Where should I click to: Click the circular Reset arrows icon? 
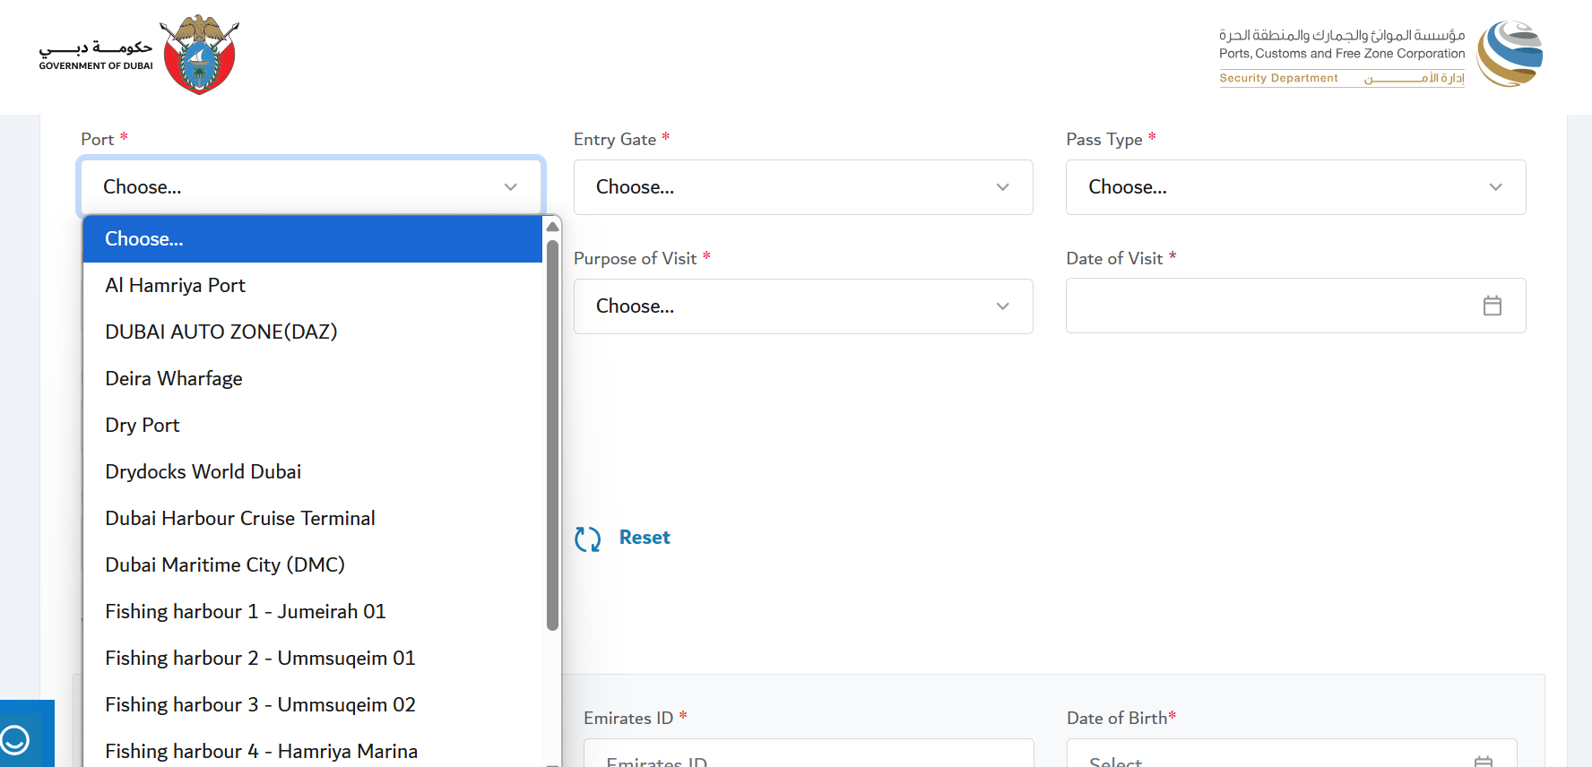(588, 539)
